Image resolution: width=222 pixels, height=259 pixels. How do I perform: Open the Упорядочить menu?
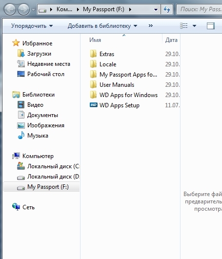(32, 26)
